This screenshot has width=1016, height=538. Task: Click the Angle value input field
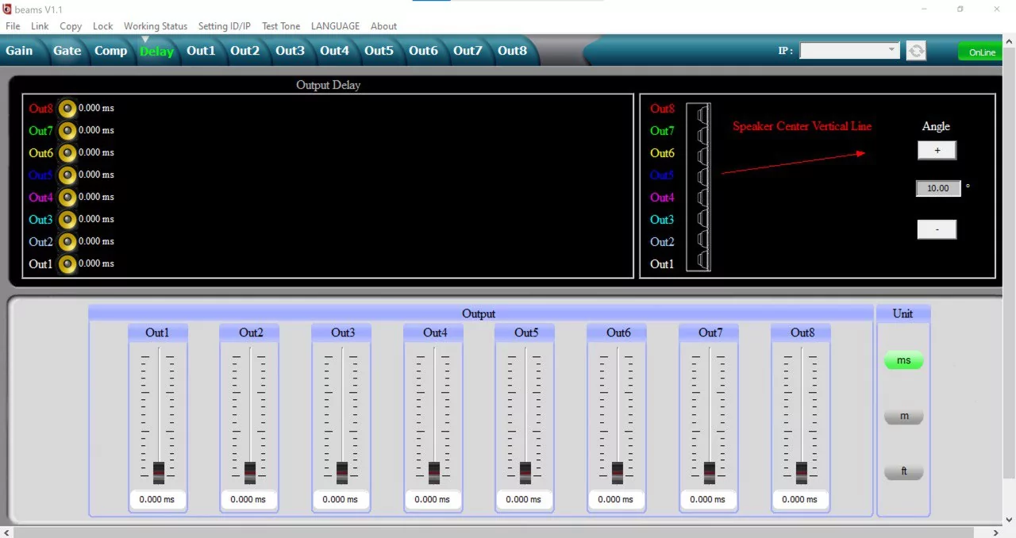click(x=938, y=189)
